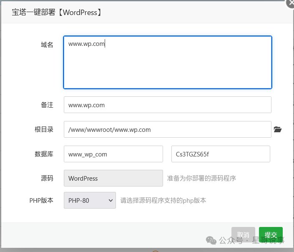Click the gray 取消 cancel button
Viewport: 294px width, 252px height.
(243, 234)
